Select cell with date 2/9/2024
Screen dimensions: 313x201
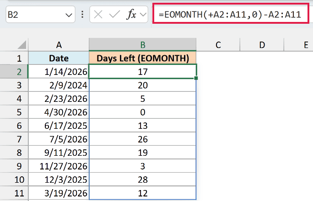click(59, 85)
